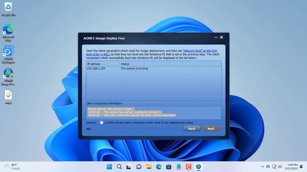Select "The system is booting" status cell
Viewport: 307px width, 172px height.
134,69
